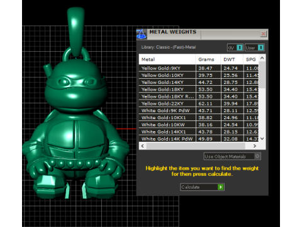This screenshot has height=227, width=302.
Task: Click the table's up scroll arrow
Action: pos(262,58)
